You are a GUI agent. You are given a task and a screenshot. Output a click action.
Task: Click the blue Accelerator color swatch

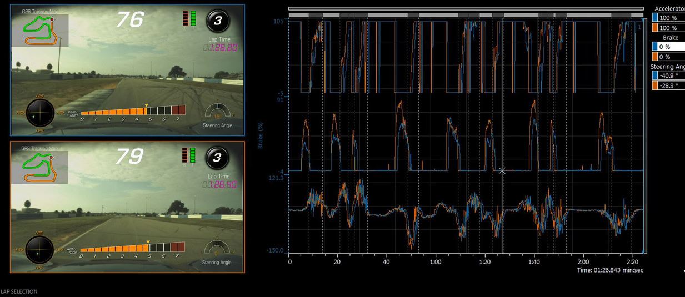654,18
